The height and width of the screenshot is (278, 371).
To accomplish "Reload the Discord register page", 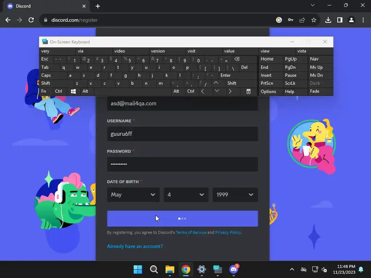I will pyautogui.click(x=31, y=20).
